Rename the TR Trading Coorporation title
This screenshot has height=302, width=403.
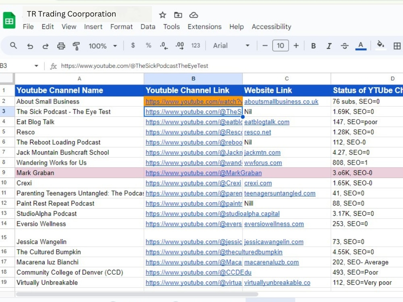[x=71, y=14]
